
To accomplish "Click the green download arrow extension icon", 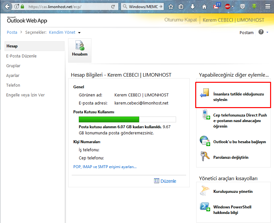I will click(254, 6).
